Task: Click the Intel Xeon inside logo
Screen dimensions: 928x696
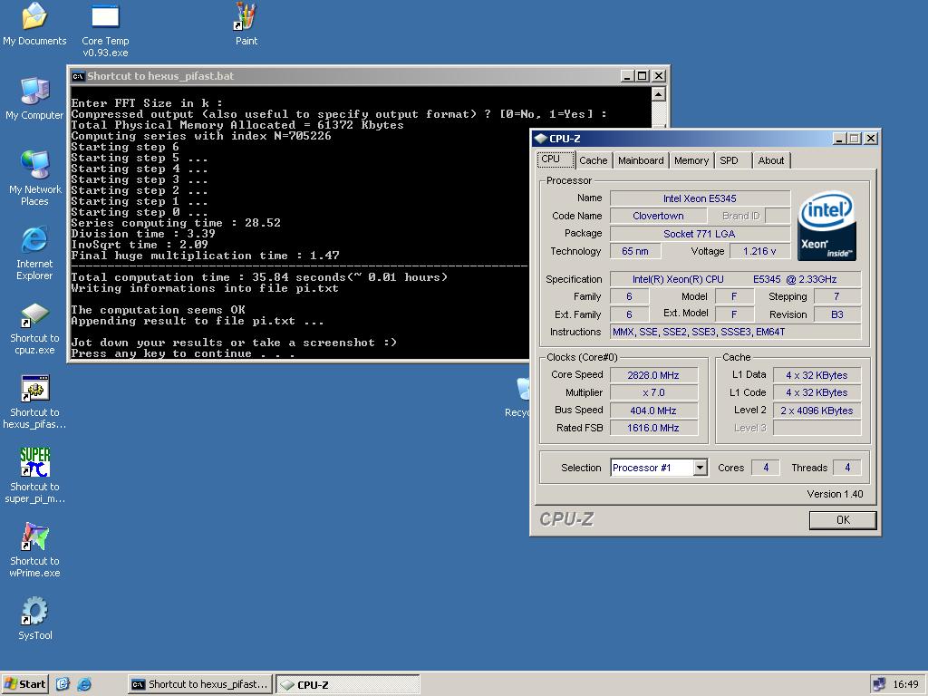Action: (826, 226)
